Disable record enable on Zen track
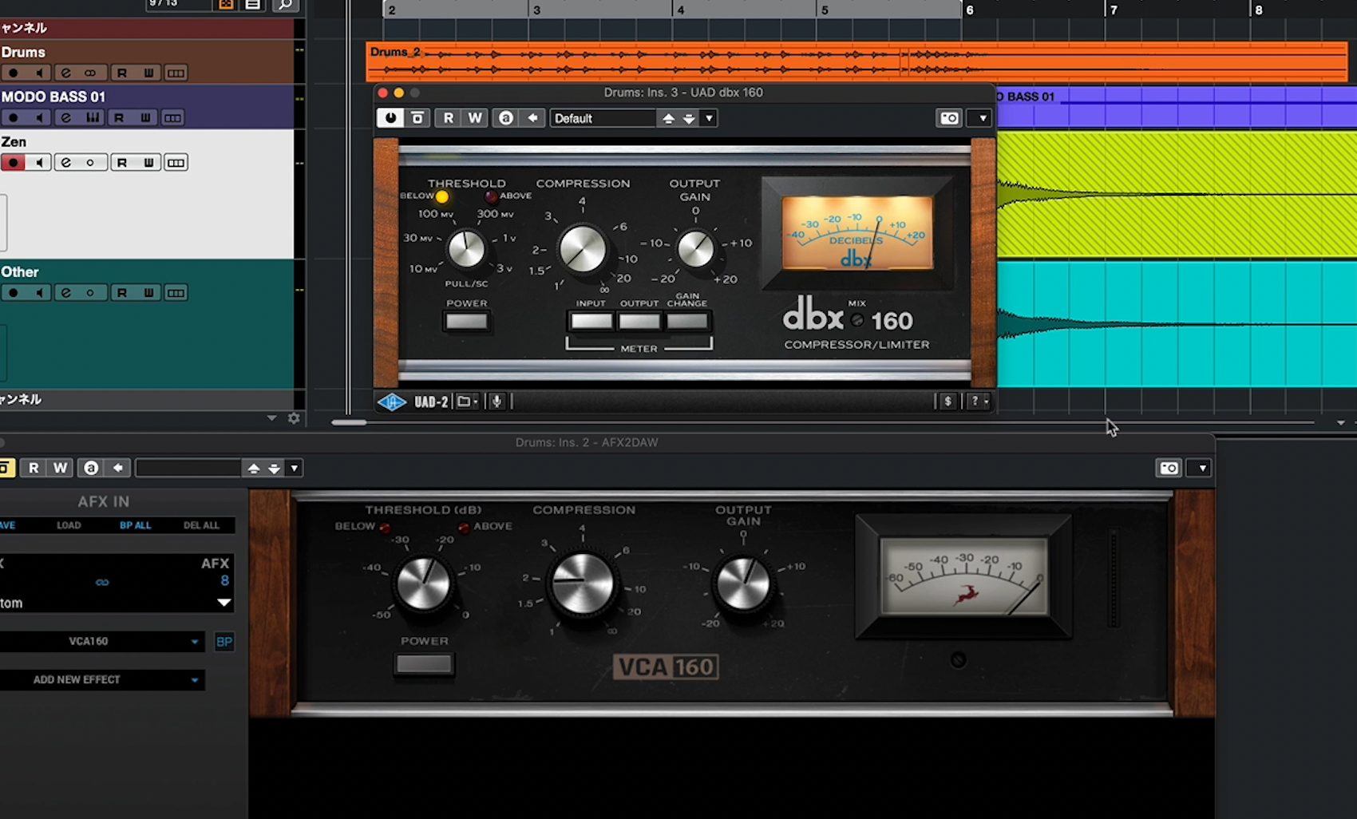 (x=13, y=163)
